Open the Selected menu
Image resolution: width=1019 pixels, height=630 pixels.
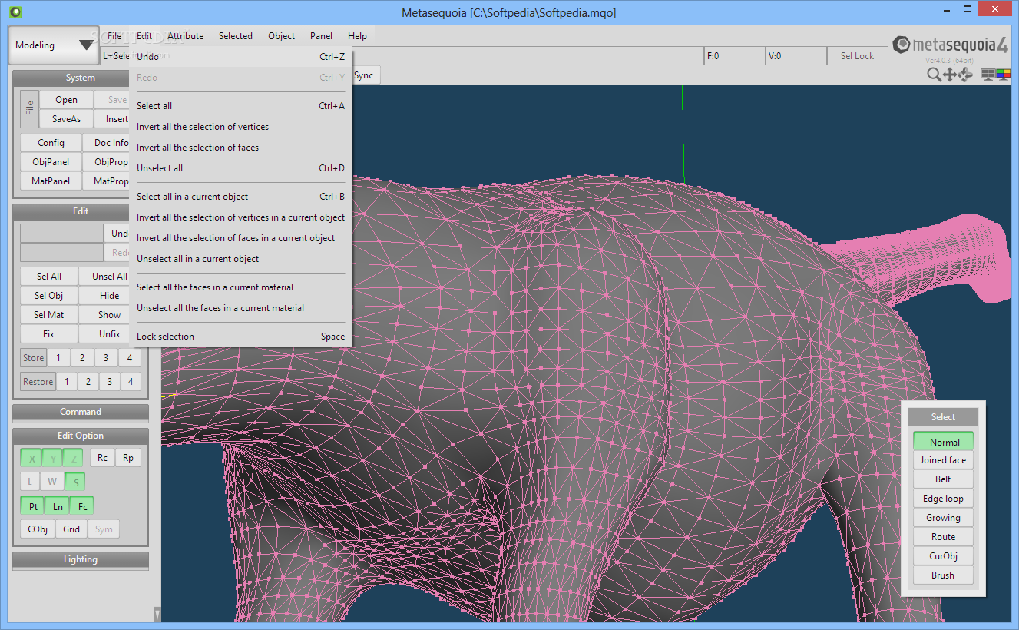[236, 36]
